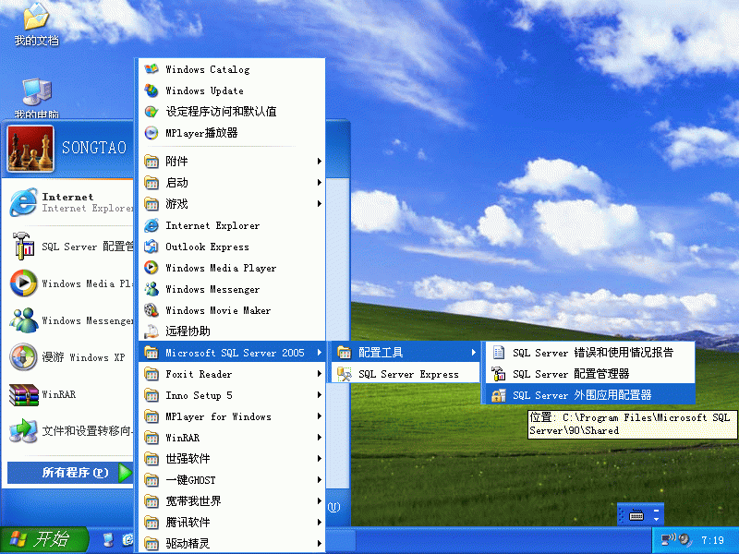The image size is (739, 554).
Task: Open the 腾讯软件 program folder
Action: (232, 522)
